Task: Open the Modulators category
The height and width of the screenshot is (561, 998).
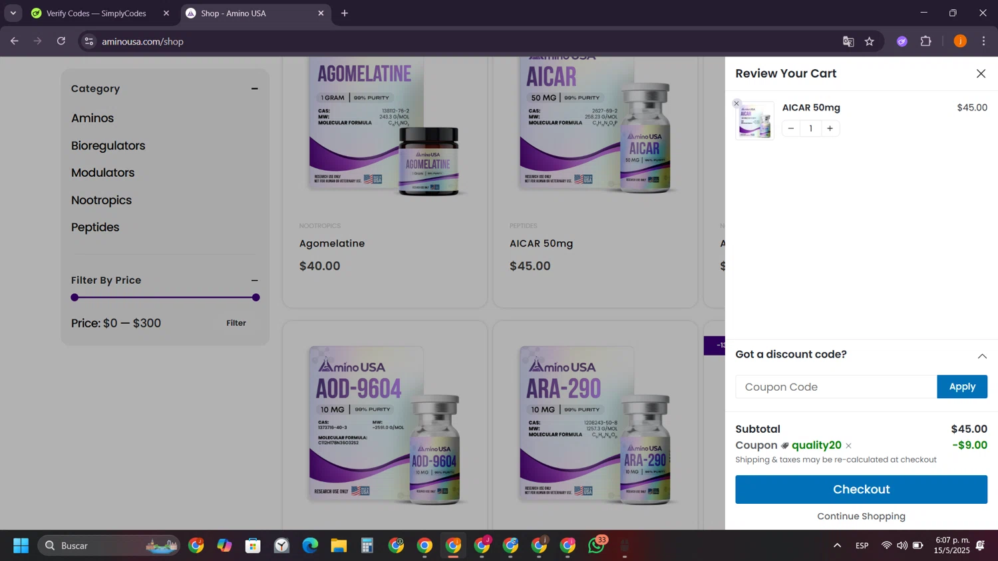Action: (x=102, y=173)
